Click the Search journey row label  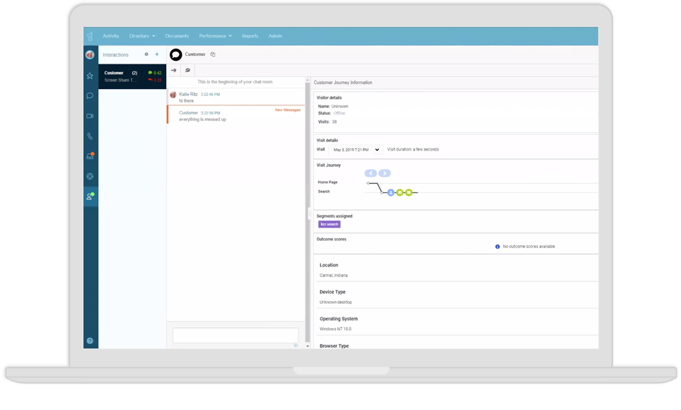pos(324,192)
